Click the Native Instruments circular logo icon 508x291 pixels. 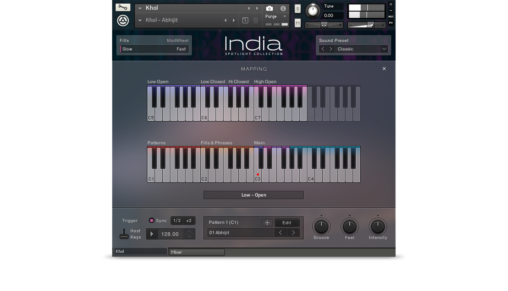(123, 20)
